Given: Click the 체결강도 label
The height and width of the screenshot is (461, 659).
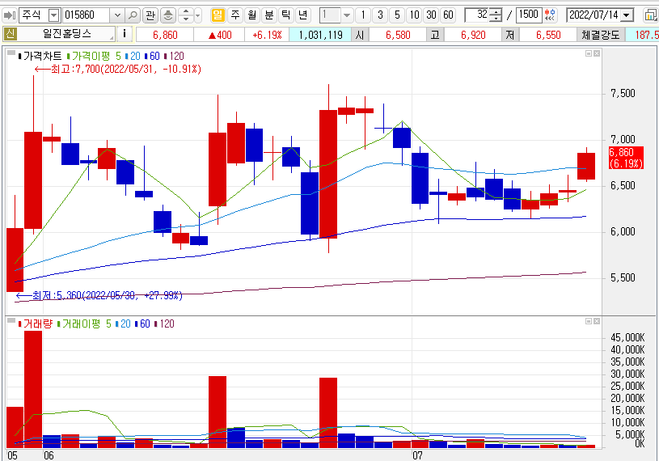Looking at the screenshot, I should [x=601, y=35].
